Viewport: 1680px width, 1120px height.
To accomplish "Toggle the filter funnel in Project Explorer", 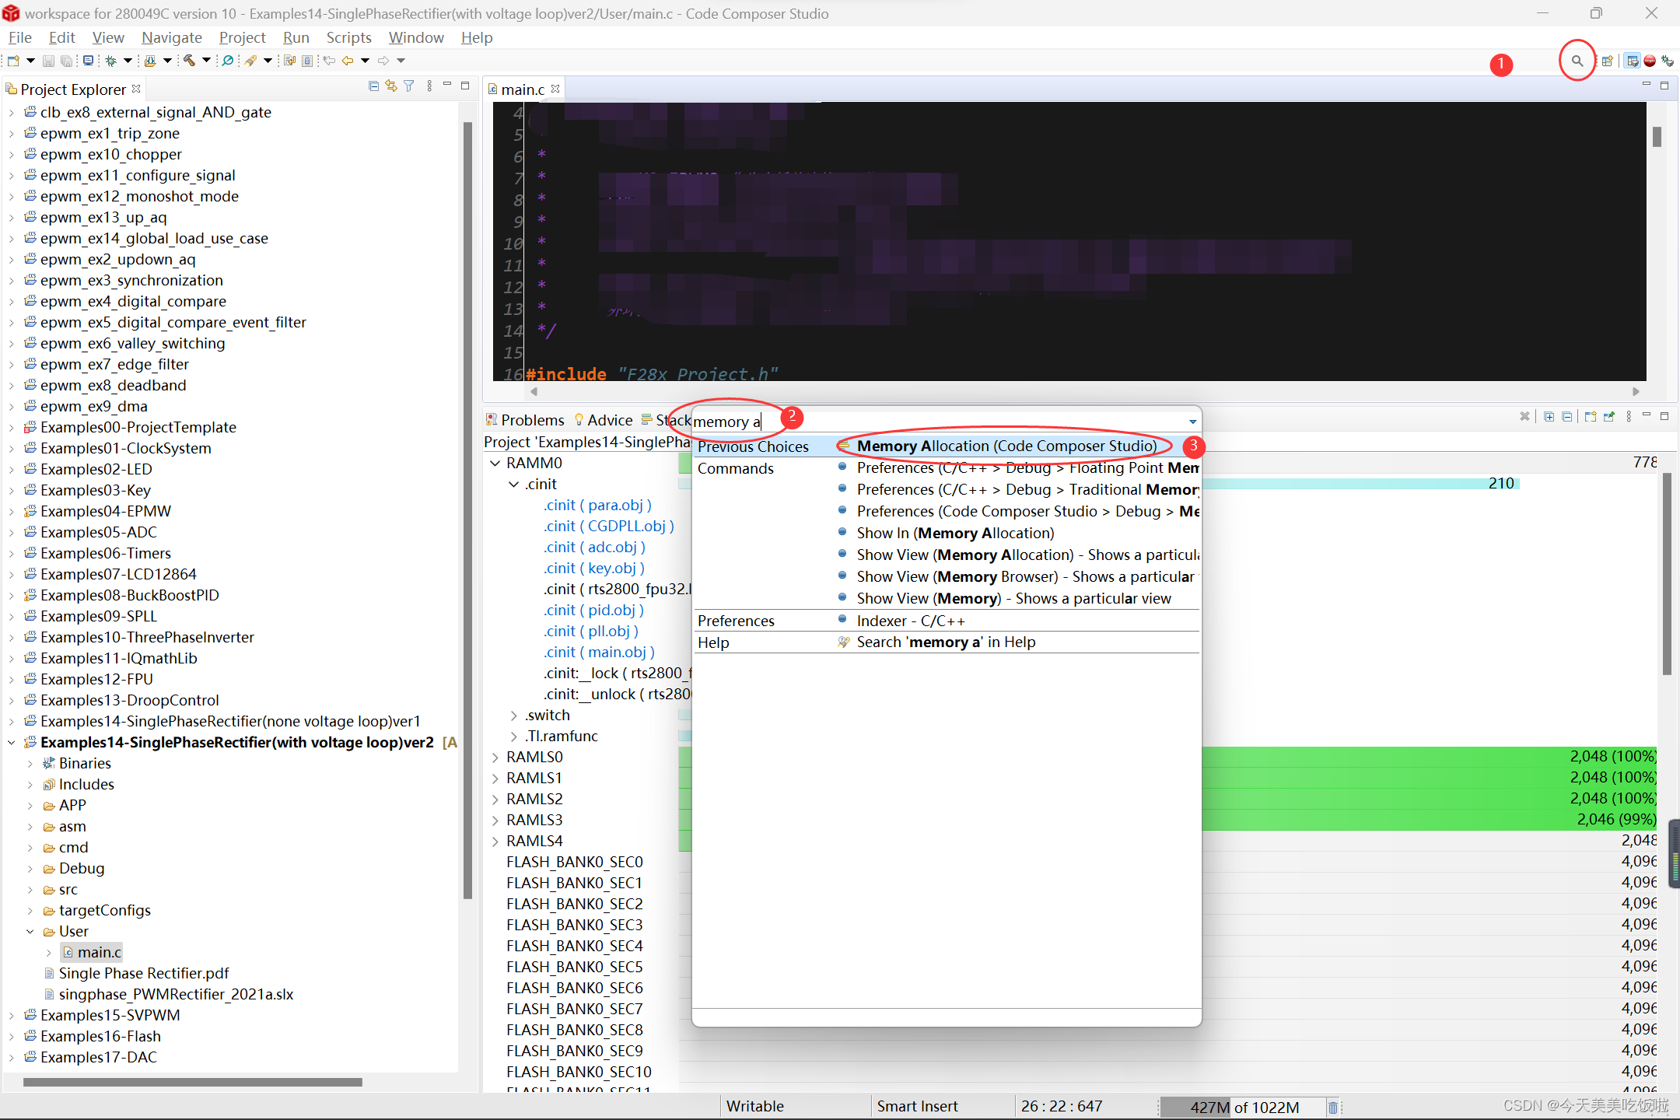I will point(408,86).
